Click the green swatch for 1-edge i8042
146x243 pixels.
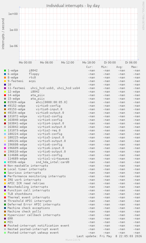pos(5,71)
